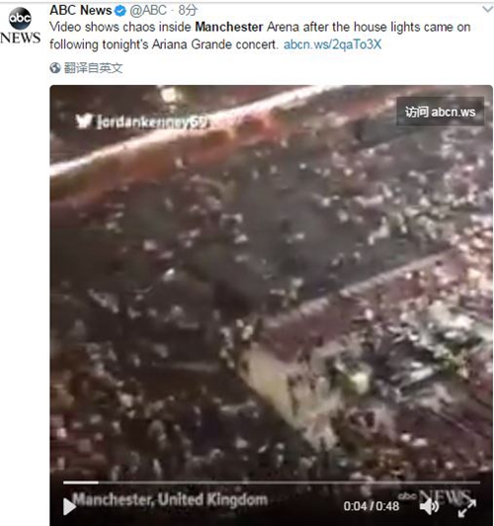This screenshot has height=526, width=494.
Task: Click the abc NEWS watermark in video
Action: tap(435, 495)
